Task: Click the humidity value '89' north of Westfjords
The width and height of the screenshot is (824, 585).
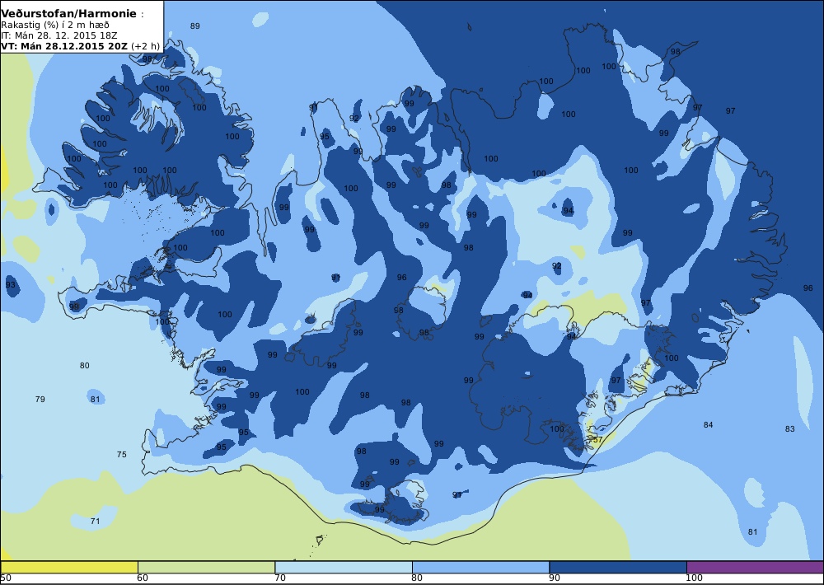Action: (195, 26)
